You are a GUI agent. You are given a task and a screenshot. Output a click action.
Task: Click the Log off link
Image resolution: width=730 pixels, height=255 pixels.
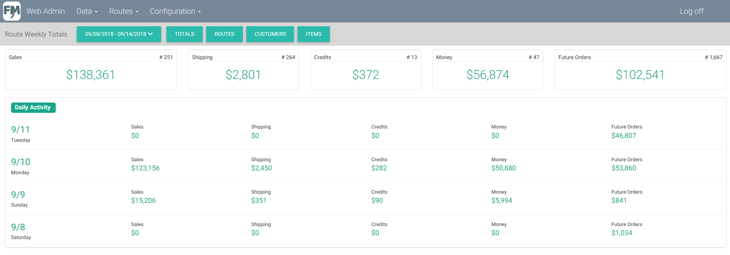[691, 11]
